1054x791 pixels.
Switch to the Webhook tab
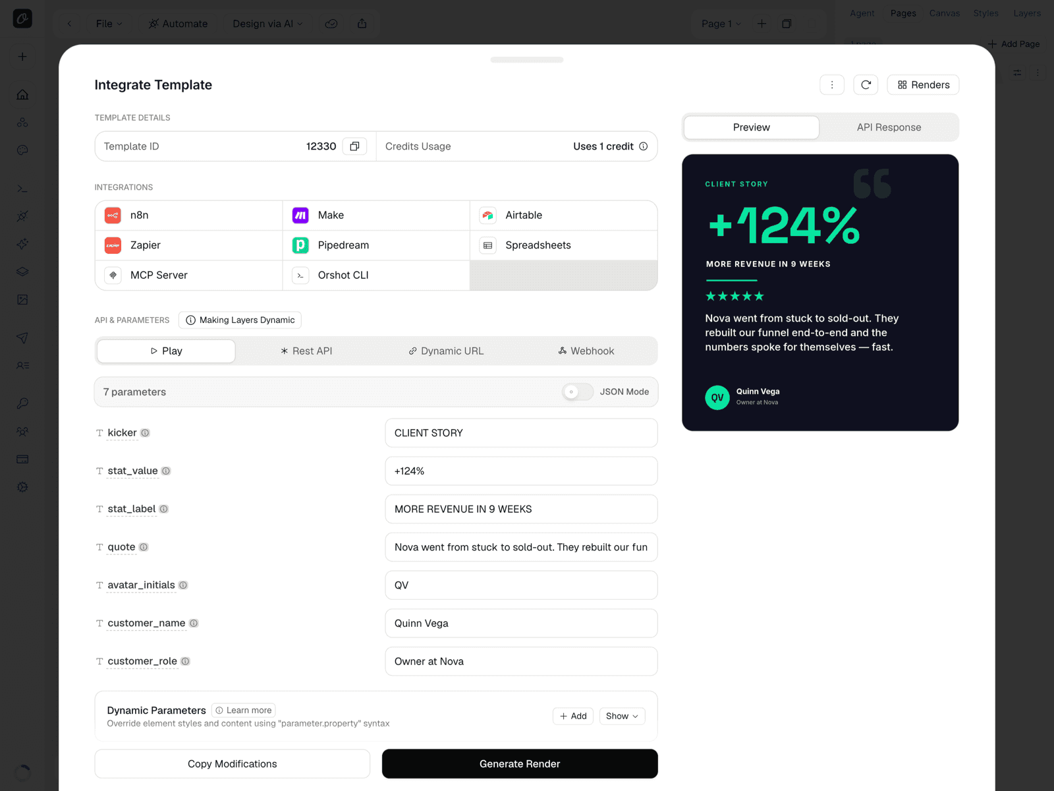tap(586, 351)
